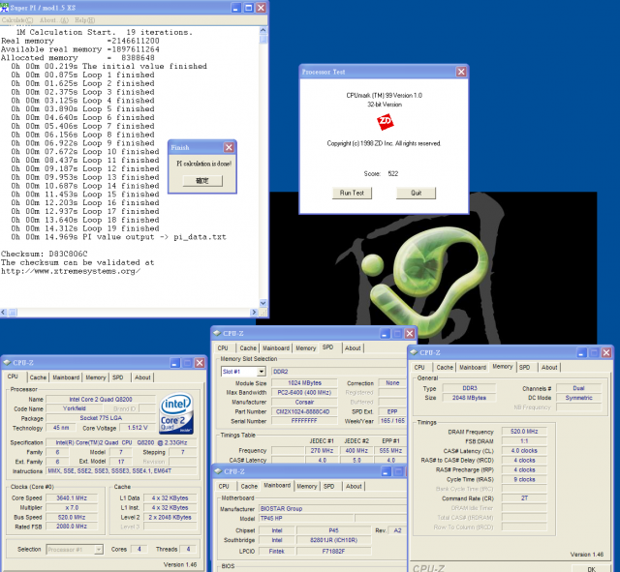Click the TP45 HP model field

click(306, 518)
